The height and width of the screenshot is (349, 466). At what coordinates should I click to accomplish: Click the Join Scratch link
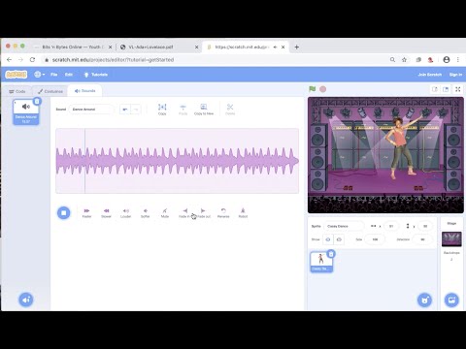tap(429, 75)
